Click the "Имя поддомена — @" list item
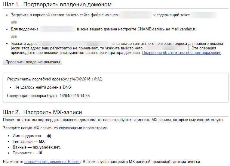 coord(32,136)
